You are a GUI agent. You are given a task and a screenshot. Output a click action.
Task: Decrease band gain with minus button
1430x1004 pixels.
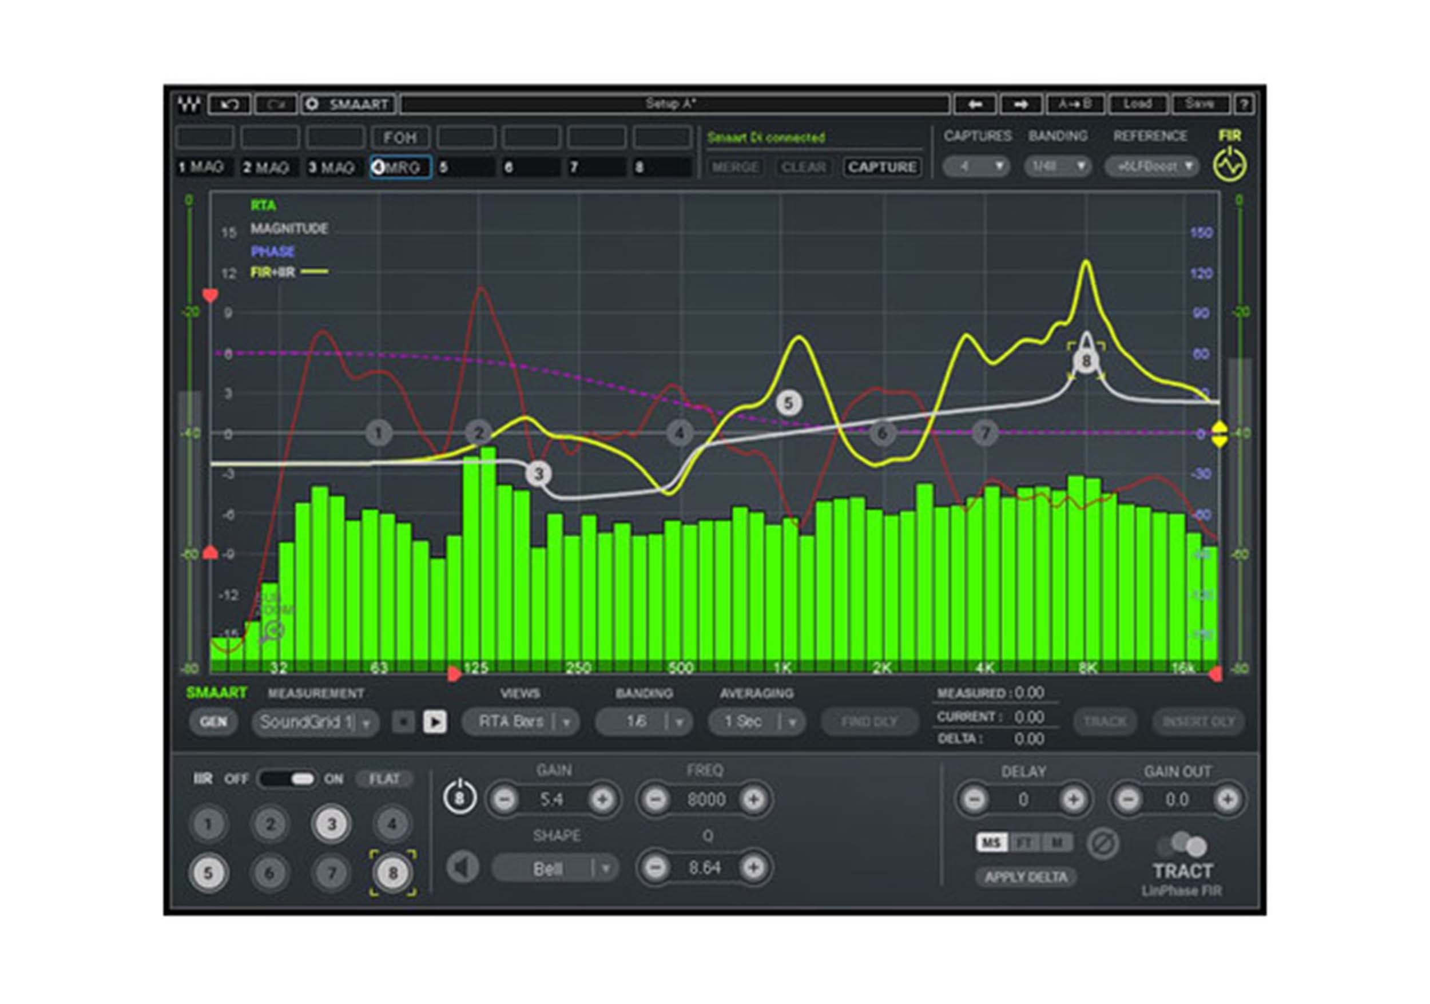pyautogui.click(x=505, y=799)
